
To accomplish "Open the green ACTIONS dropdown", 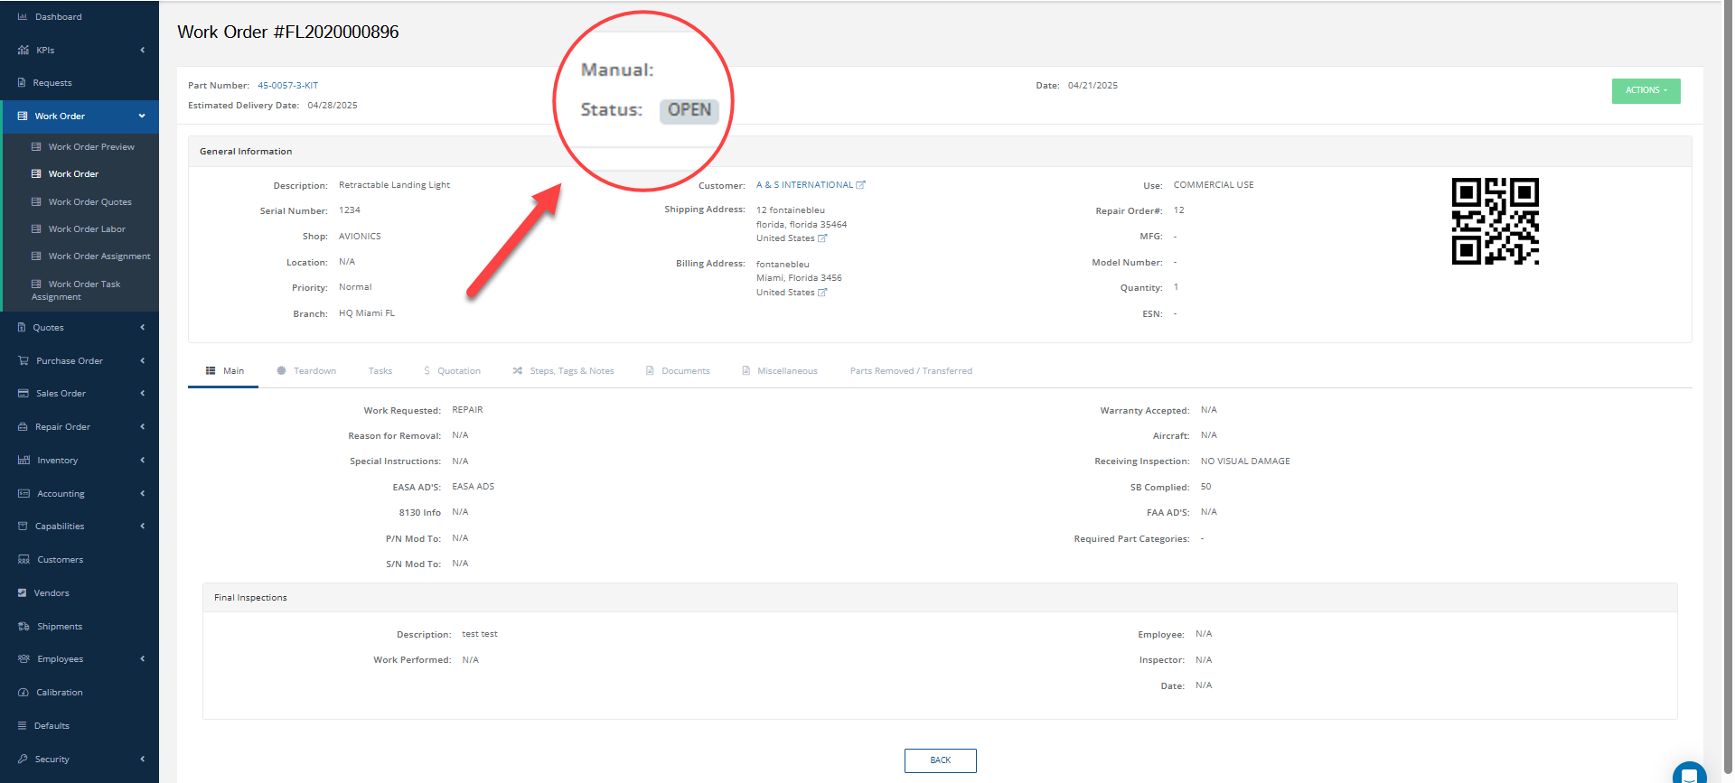I will click(x=1646, y=90).
